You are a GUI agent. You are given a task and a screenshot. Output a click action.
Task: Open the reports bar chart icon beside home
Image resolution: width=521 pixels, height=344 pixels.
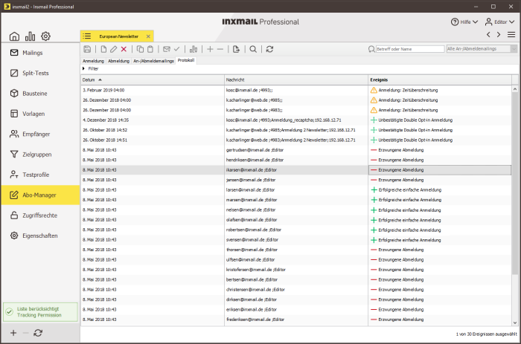(30, 36)
